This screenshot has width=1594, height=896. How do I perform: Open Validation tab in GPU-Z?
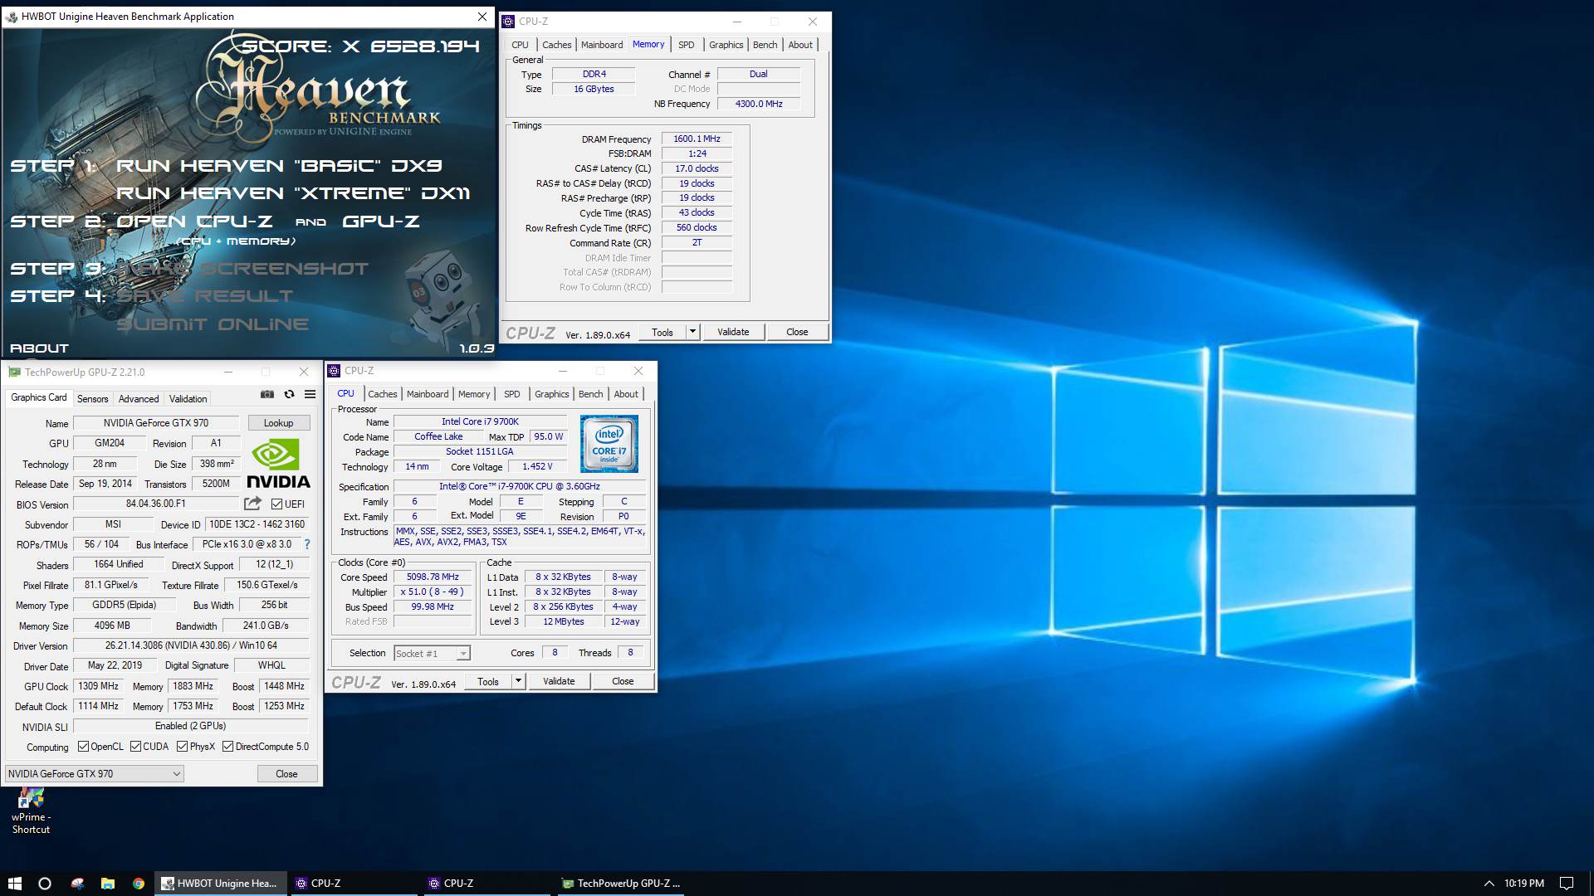click(x=188, y=399)
